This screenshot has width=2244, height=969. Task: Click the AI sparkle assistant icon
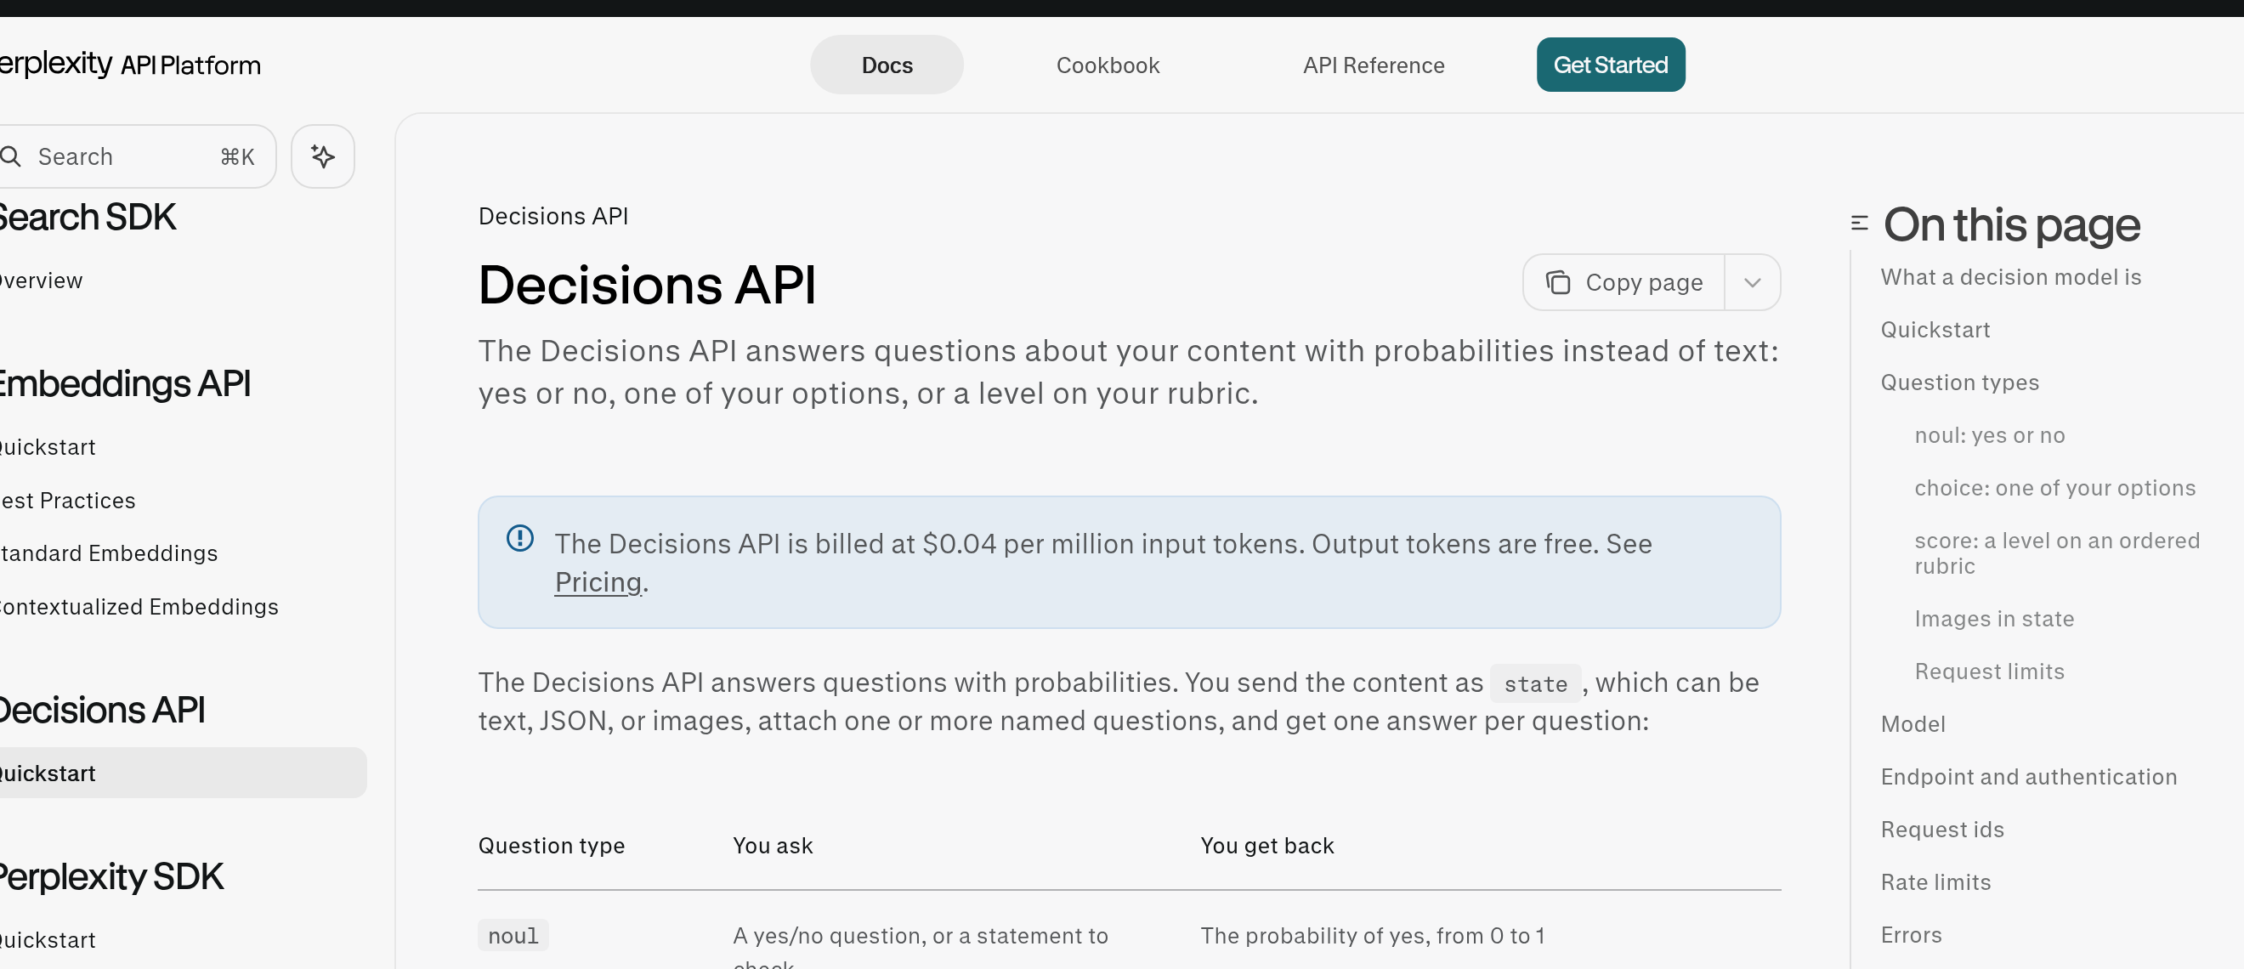322,157
